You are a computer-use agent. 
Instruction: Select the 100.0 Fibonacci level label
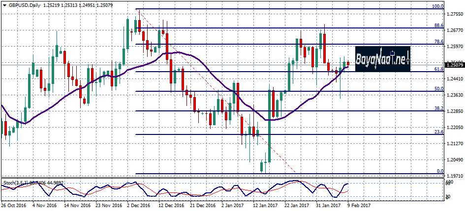coord(437,6)
